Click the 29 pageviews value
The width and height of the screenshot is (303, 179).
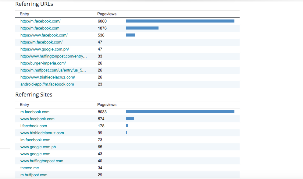(x=100, y=175)
